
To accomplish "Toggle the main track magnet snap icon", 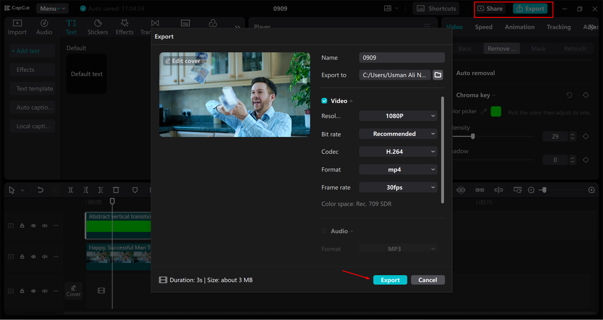I will (461, 190).
